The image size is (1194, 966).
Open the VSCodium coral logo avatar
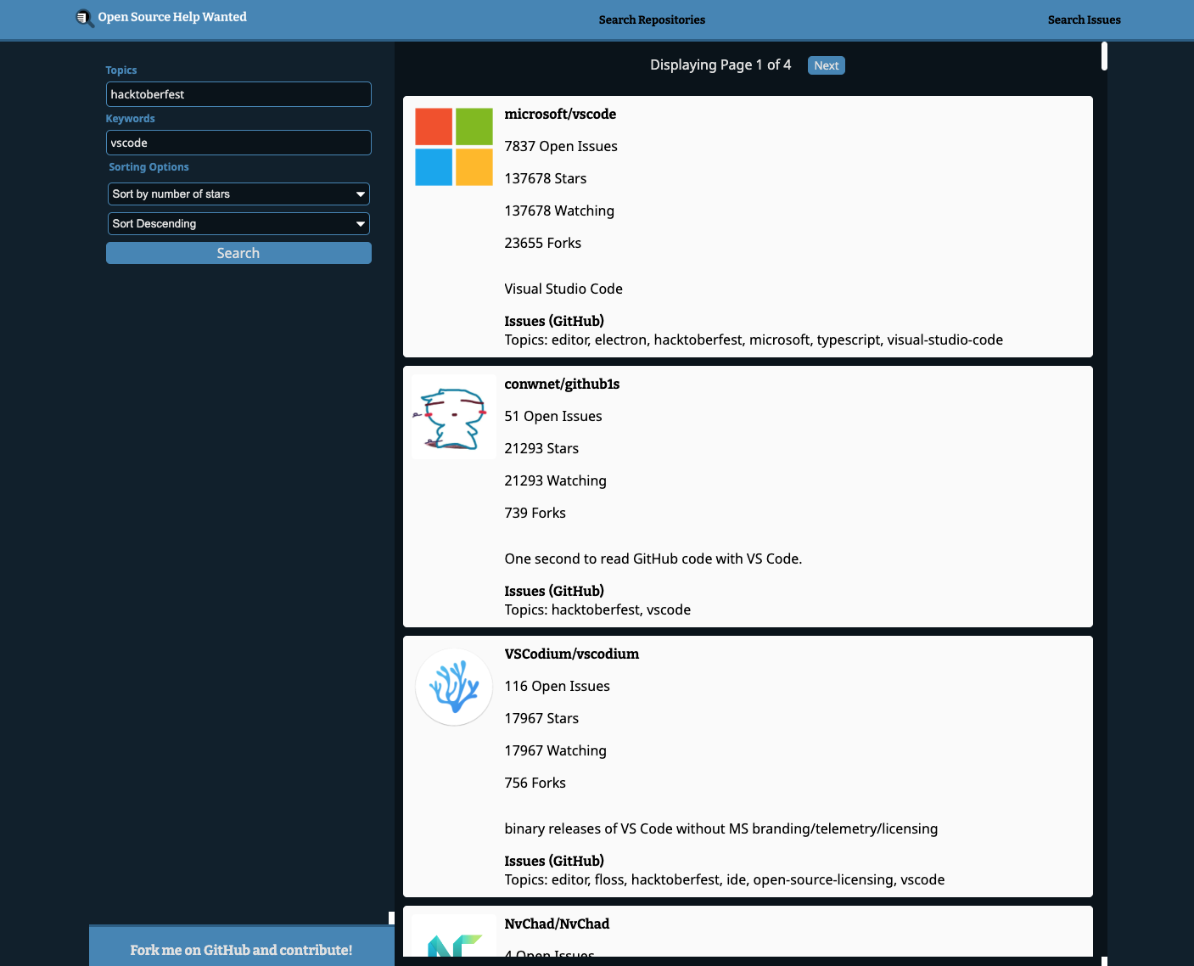pos(454,687)
